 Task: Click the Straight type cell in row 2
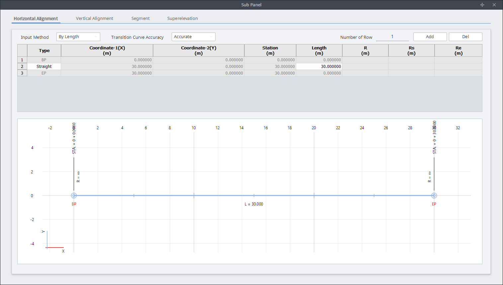coord(44,66)
